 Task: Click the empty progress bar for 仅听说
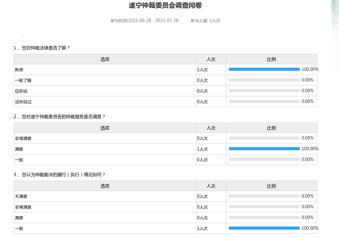pos(264,91)
